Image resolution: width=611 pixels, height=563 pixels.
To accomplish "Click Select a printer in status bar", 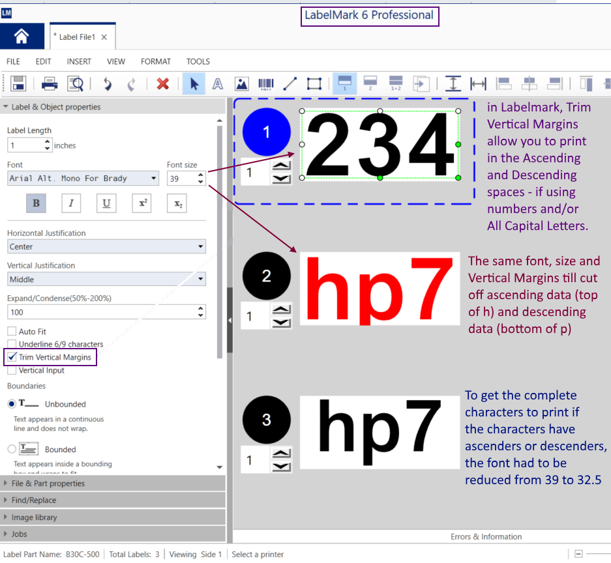I will coord(258,554).
